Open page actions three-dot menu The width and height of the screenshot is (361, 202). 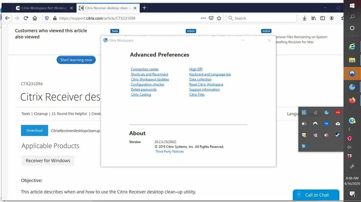coord(203,18)
